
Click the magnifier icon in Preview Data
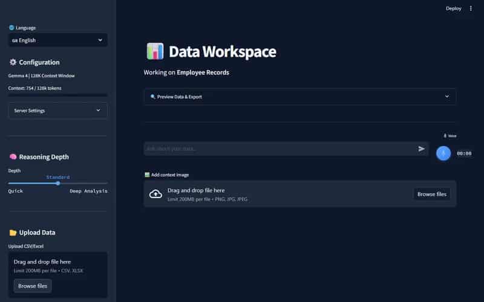(152, 97)
